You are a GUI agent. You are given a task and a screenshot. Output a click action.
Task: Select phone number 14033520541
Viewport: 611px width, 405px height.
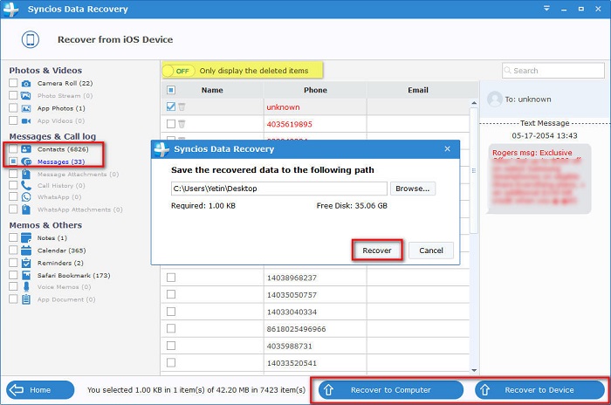292,363
